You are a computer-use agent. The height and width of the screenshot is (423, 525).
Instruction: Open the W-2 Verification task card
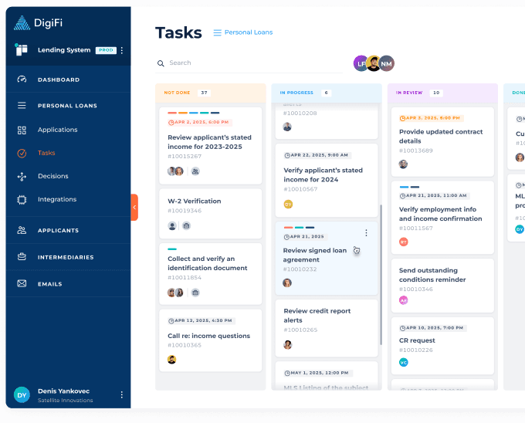[211, 214]
